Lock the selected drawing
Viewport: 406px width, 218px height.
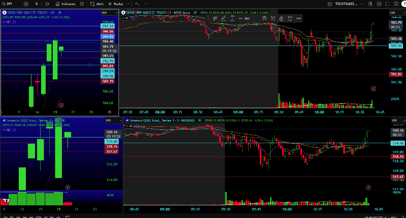click(282, 18)
